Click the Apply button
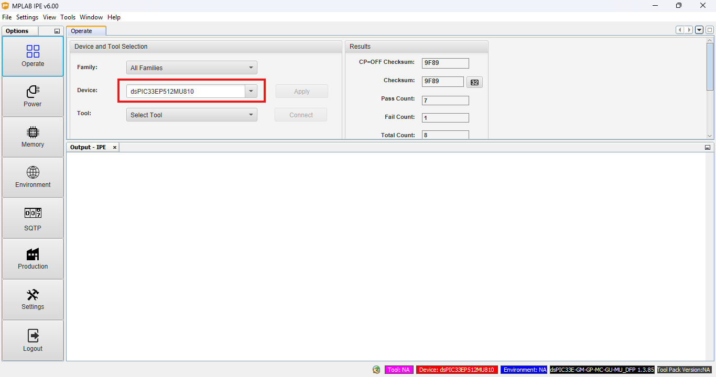 point(302,91)
